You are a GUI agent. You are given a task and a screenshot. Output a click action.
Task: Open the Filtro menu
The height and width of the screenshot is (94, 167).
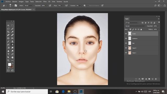[x=45, y=2]
